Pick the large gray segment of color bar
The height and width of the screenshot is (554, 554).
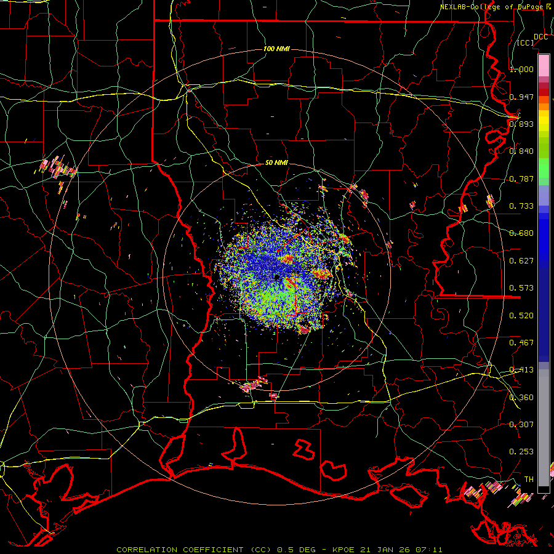click(544, 428)
